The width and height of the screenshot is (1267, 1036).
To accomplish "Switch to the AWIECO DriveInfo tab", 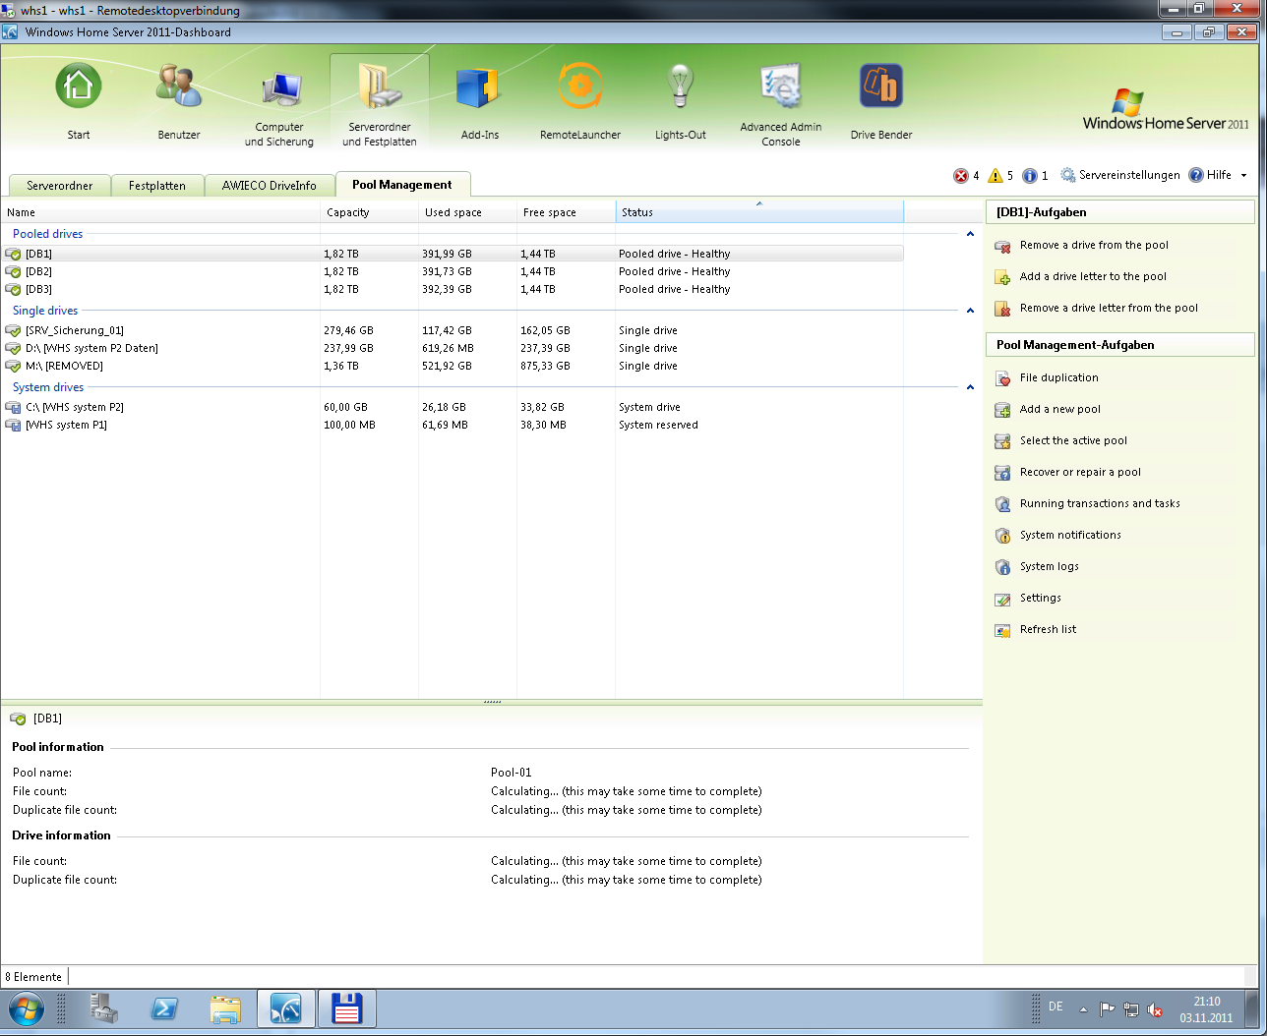I will [270, 185].
